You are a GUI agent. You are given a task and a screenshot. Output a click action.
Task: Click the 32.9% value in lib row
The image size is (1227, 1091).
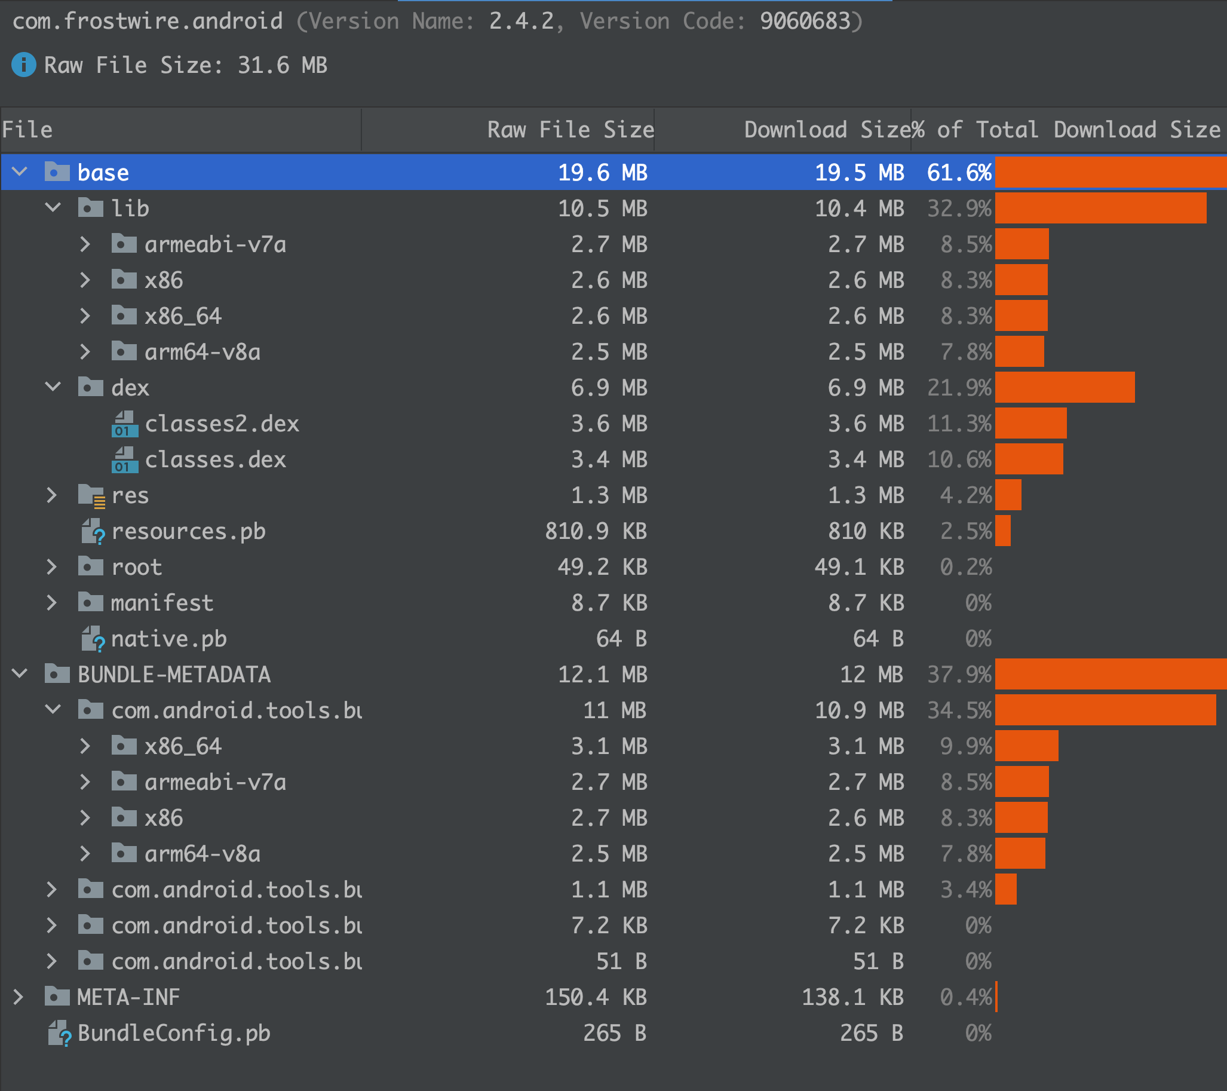tap(959, 209)
